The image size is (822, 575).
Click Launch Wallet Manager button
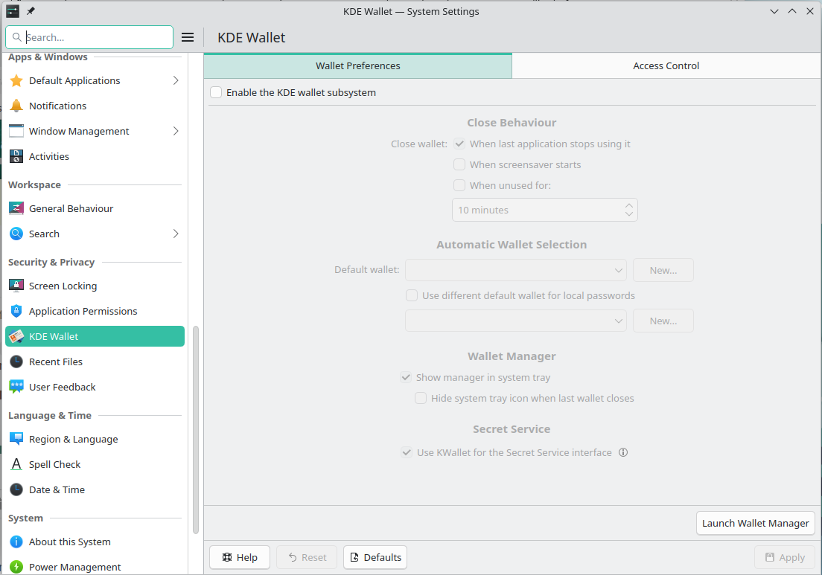tap(756, 523)
